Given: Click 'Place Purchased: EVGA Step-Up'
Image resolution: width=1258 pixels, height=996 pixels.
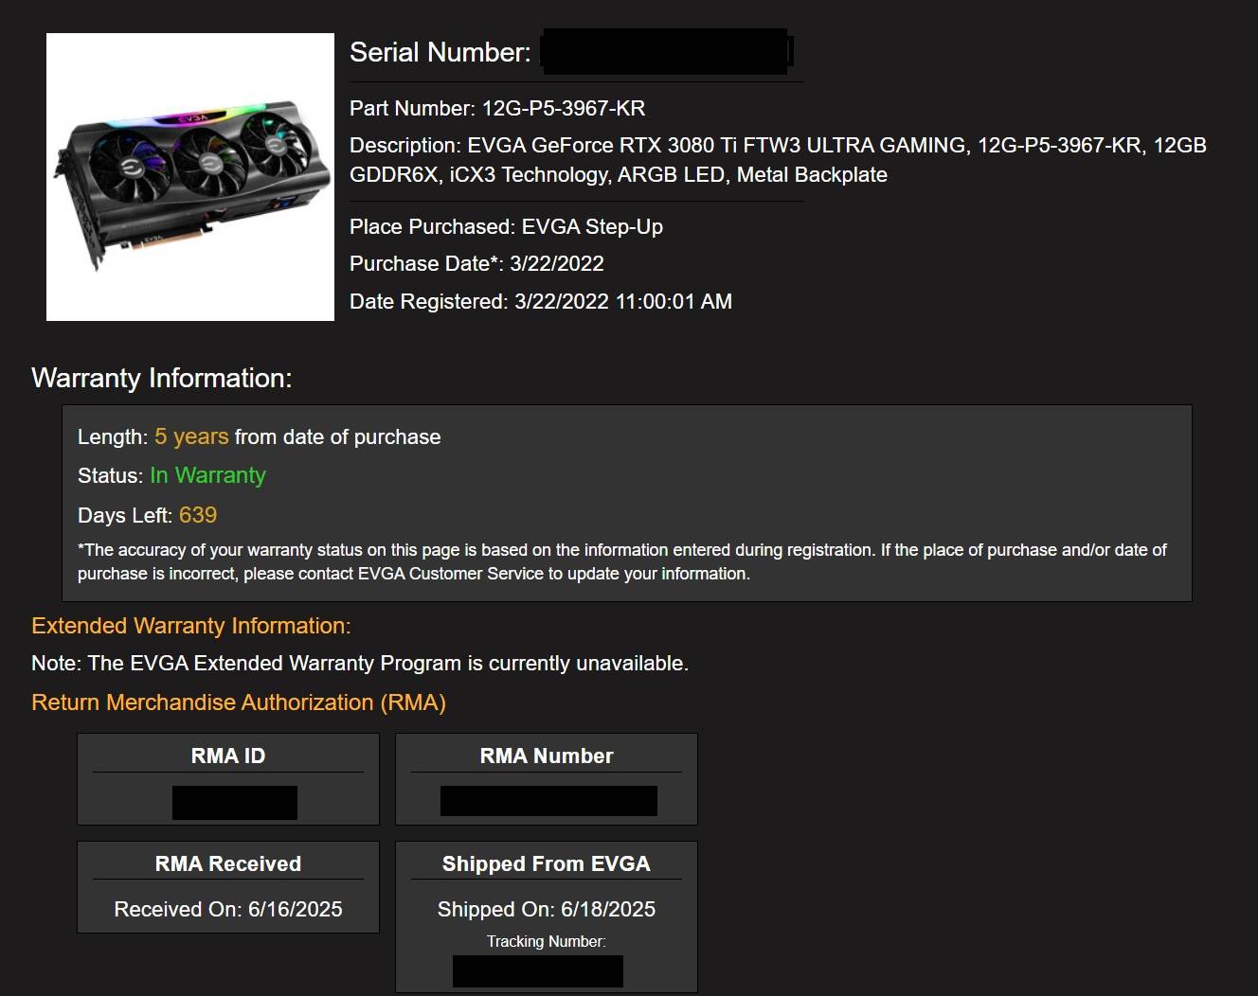Looking at the screenshot, I should pos(506,227).
